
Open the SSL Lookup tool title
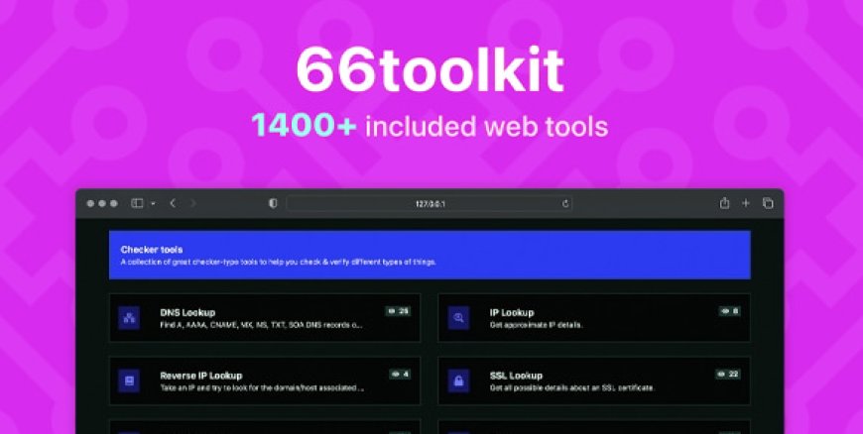coord(516,376)
